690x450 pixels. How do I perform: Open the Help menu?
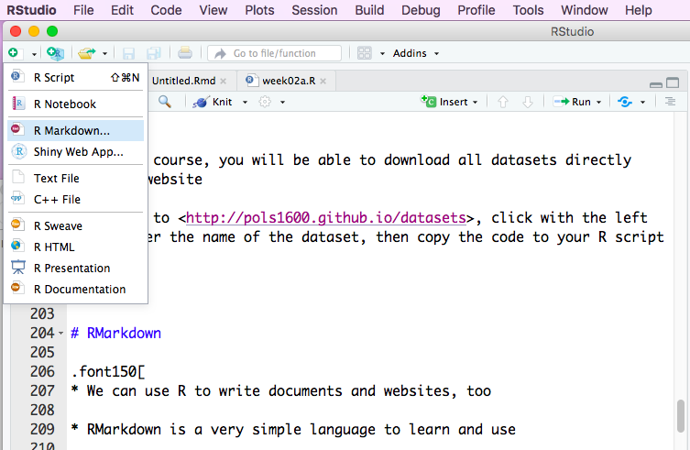coord(638,10)
